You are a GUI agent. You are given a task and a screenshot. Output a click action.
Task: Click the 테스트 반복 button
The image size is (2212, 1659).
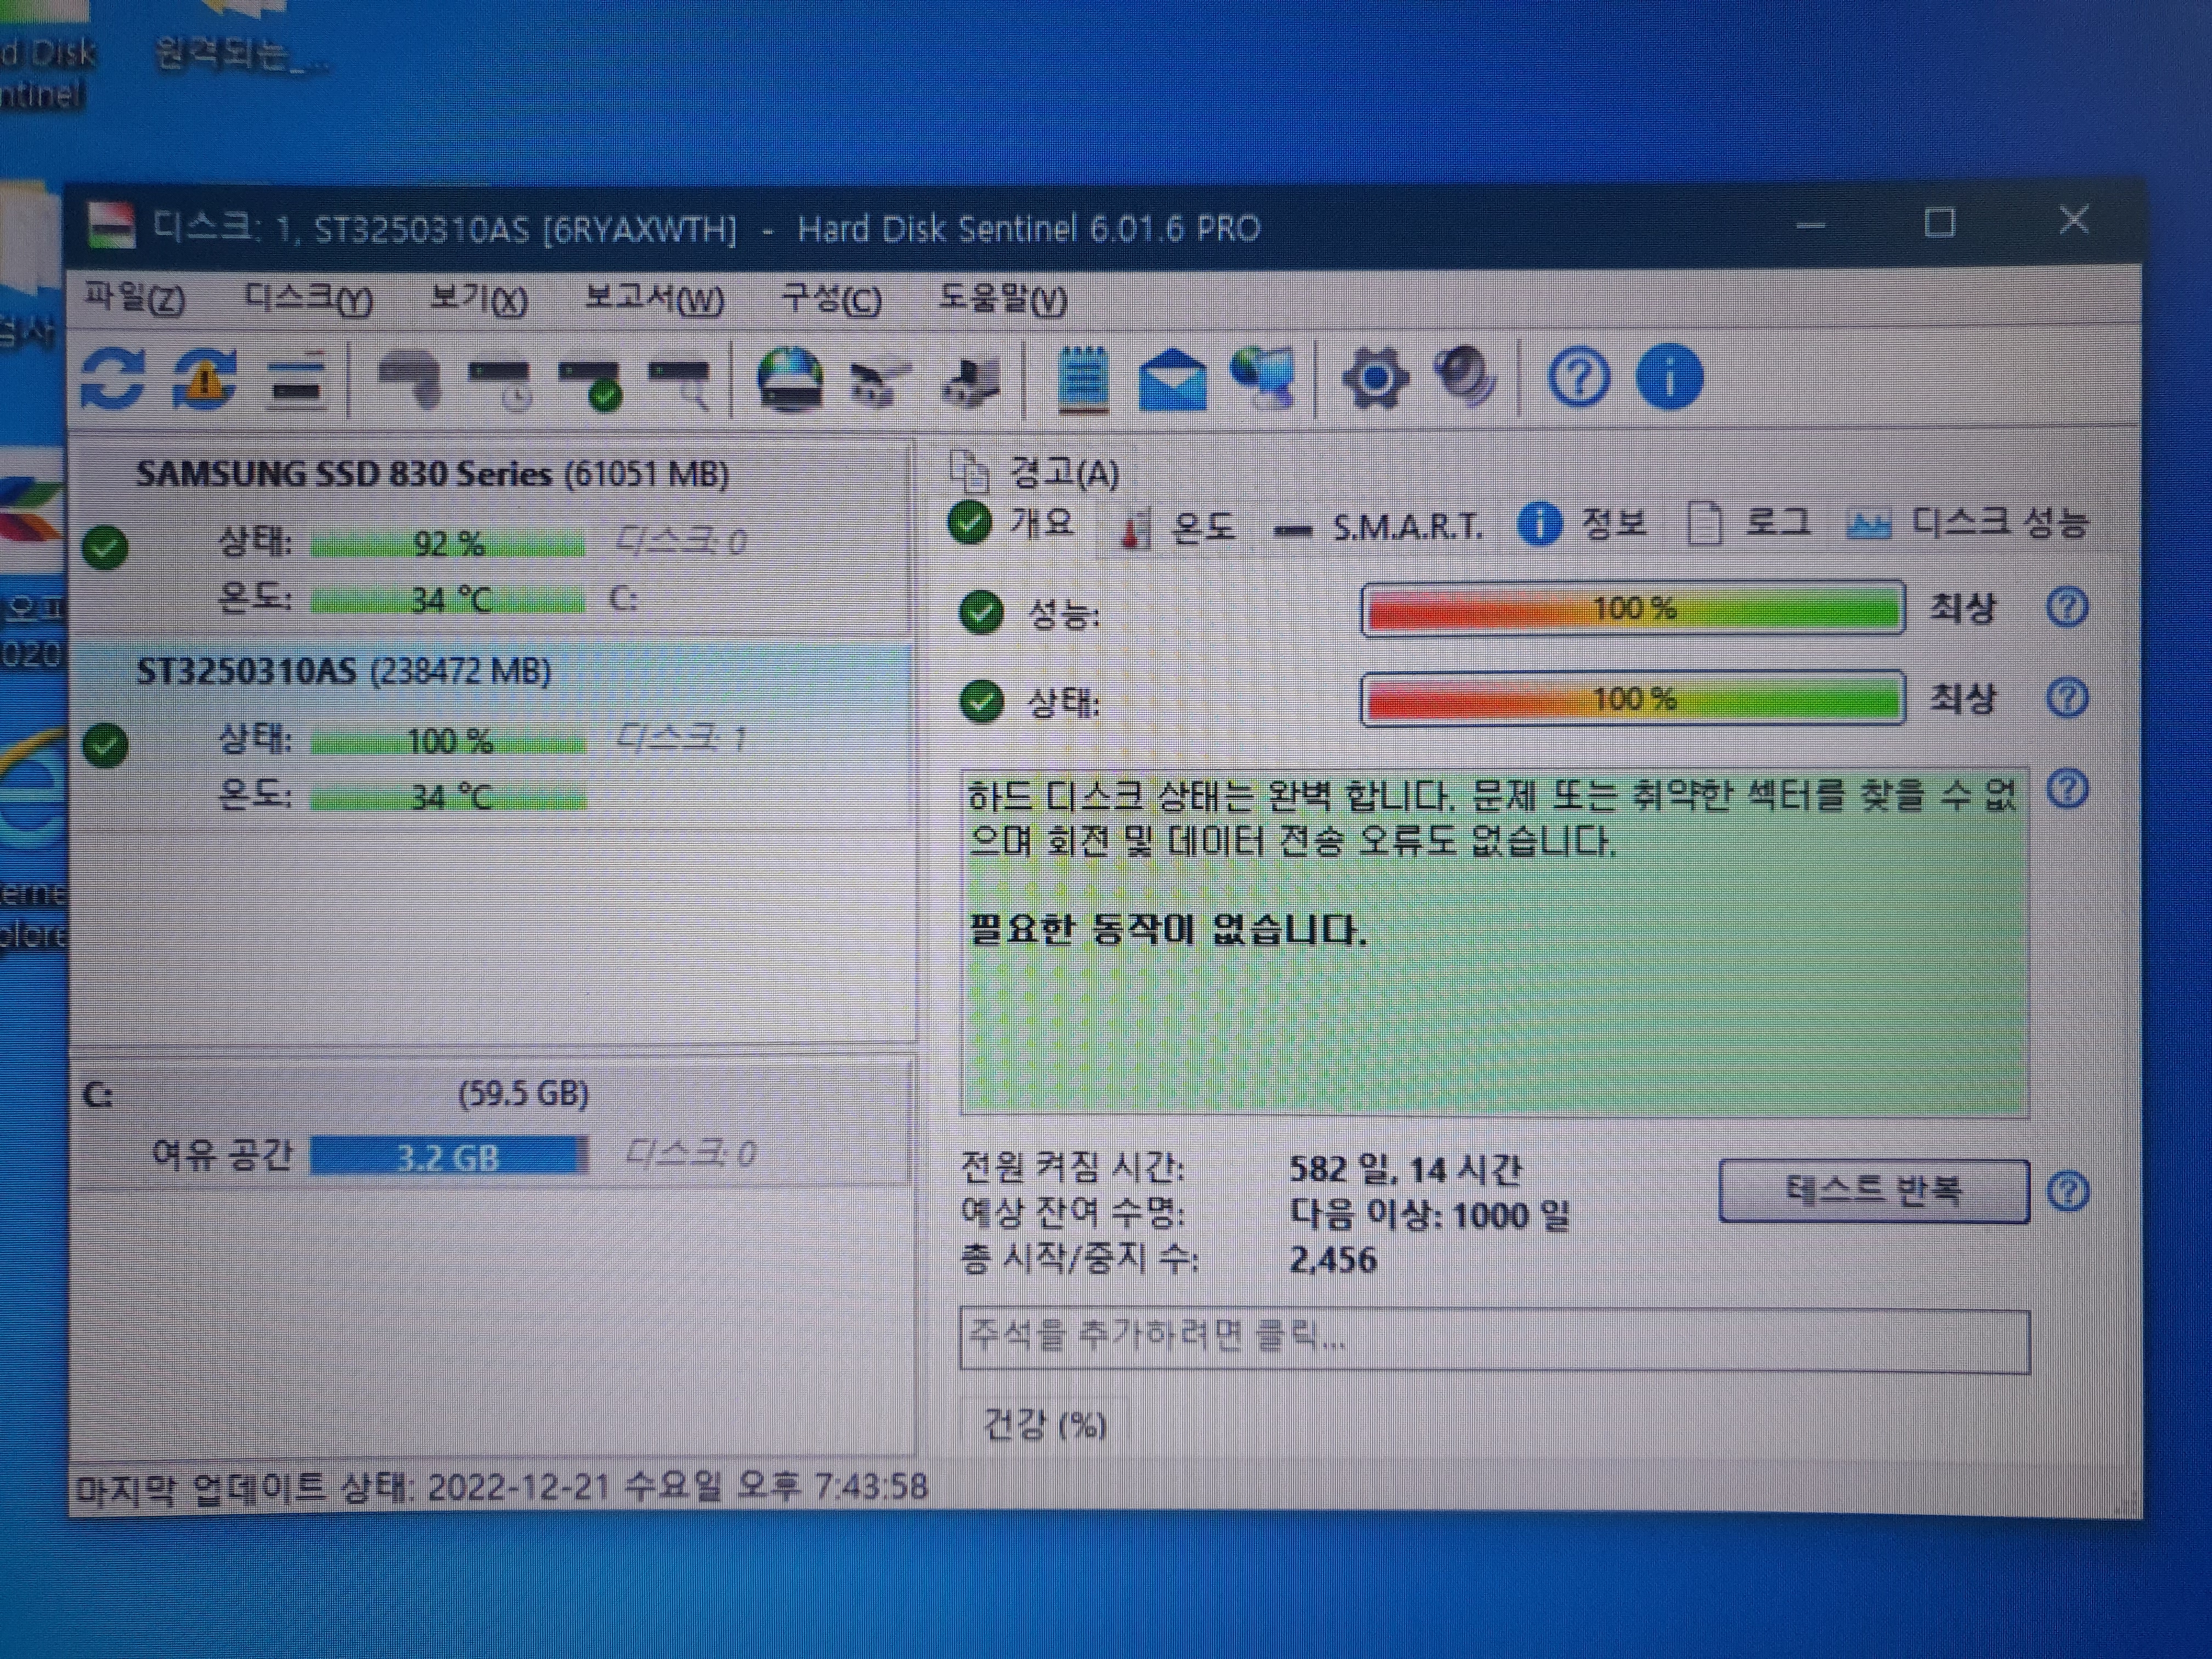point(1874,1190)
